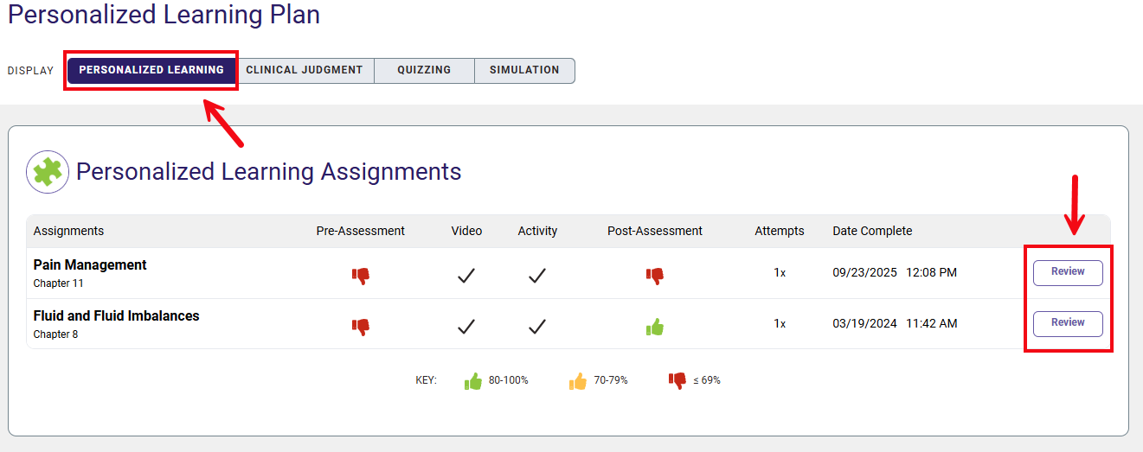1143x452 pixels.
Task: Click the yellow thumbs-up key icon
Action: pos(578,380)
